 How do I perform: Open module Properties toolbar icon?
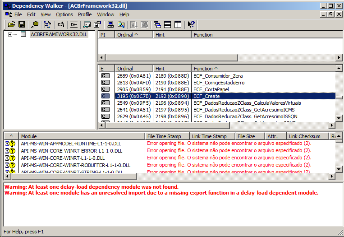(x=97, y=24)
